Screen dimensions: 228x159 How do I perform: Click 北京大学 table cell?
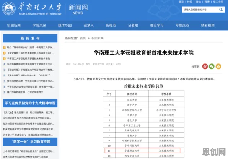(132, 100)
